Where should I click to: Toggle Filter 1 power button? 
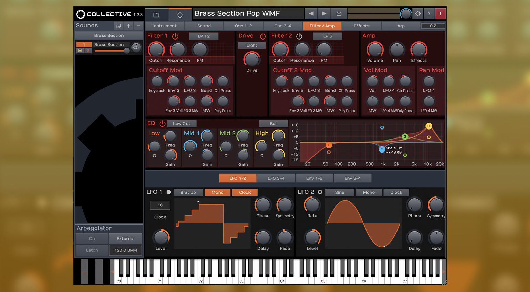[175, 36]
